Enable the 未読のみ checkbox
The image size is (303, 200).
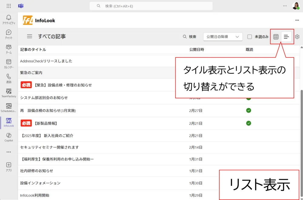click(250, 37)
